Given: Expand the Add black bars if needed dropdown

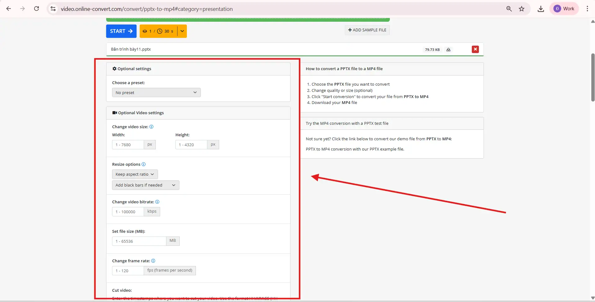Looking at the screenshot, I should pyautogui.click(x=145, y=185).
